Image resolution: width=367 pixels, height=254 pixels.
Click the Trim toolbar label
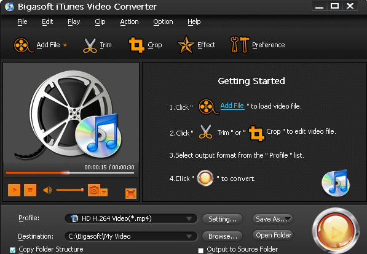106,45
